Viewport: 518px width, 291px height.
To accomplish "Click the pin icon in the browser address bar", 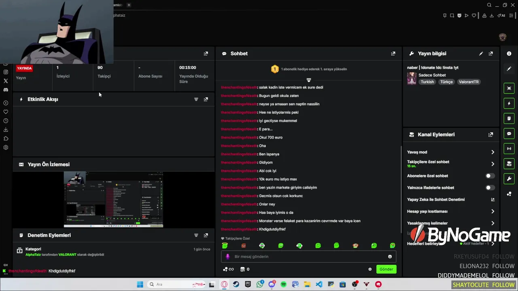I will point(445,15).
